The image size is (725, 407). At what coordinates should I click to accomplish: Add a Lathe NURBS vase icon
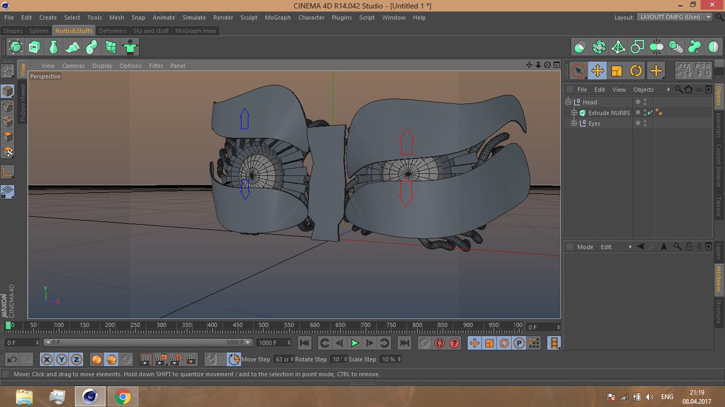coord(54,46)
